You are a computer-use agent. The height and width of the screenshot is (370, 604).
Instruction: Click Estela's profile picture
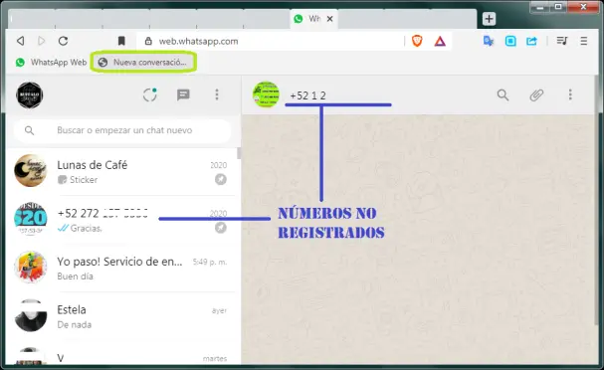pos(31,315)
